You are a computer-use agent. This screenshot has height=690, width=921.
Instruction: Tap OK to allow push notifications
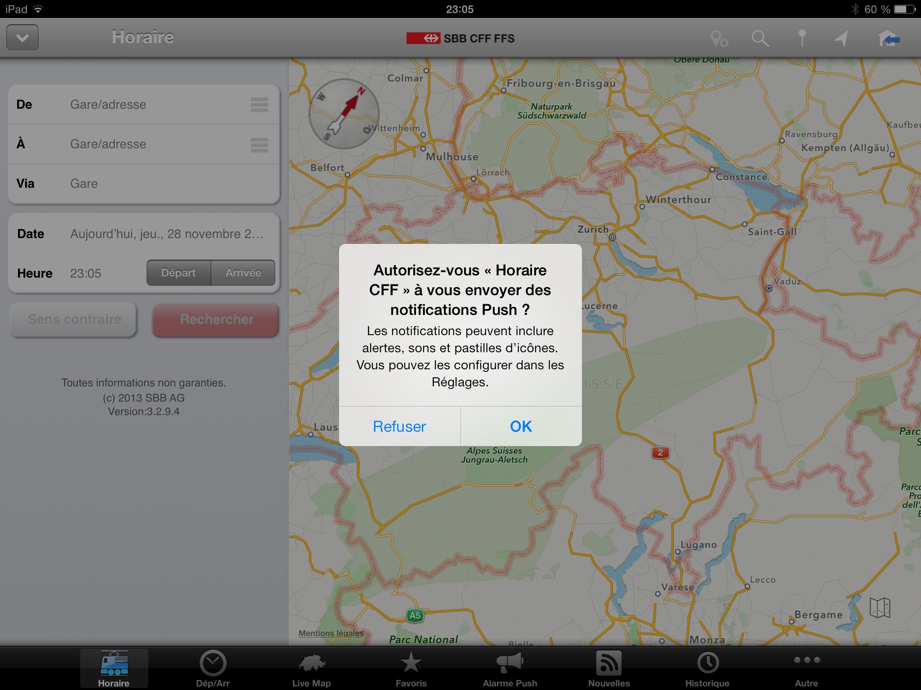(521, 426)
